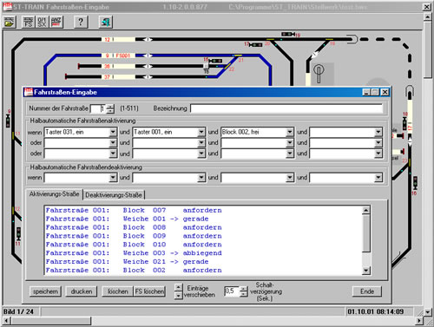Open last dropdown in Fahrstraßendeaktivierung row
Screen dimensions: 434x327
point(378,178)
